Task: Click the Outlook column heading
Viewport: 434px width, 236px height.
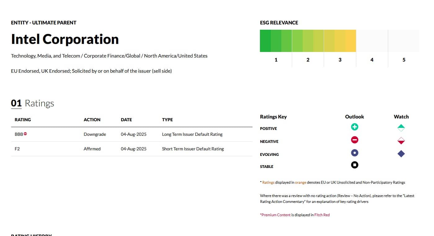Action: pos(354,117)
